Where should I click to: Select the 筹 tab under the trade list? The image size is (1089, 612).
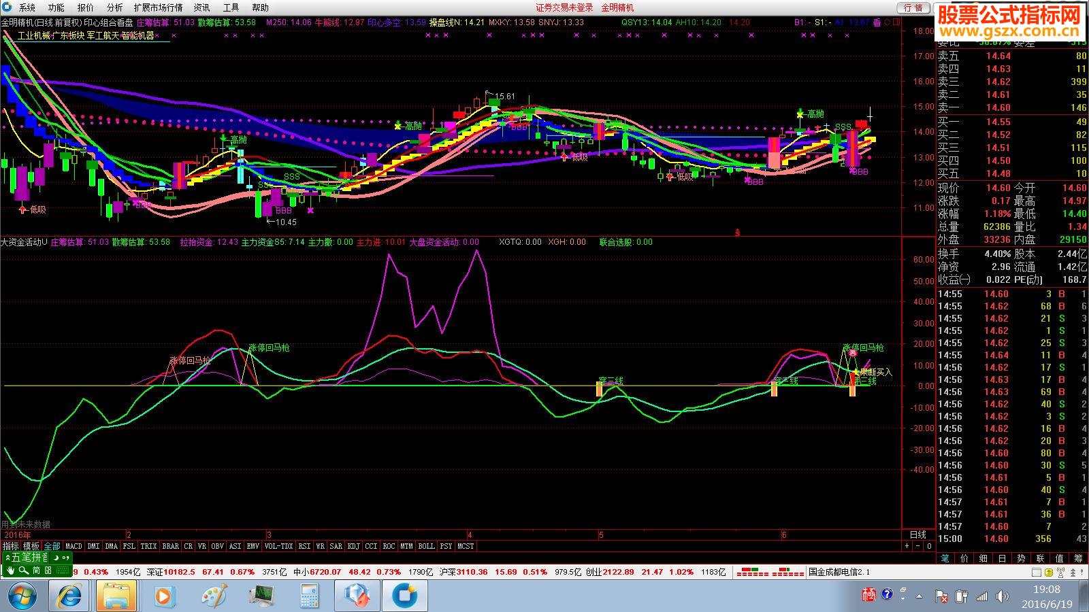pyautogui.click(x=1079, y=558)
